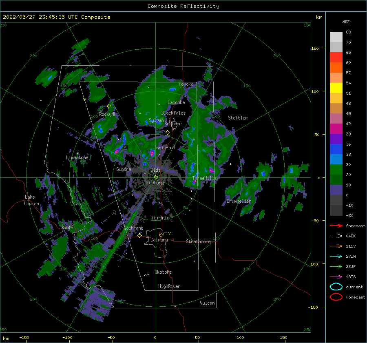The image size is (367, 343).
Task: Click the RedDeer label
Action: pyautogui.click(x=173, y=124)
